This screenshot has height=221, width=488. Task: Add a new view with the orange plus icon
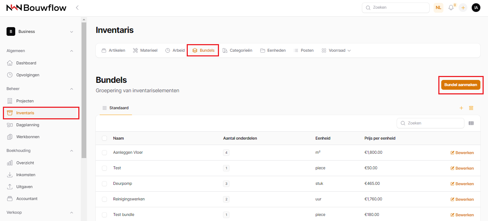461,108
